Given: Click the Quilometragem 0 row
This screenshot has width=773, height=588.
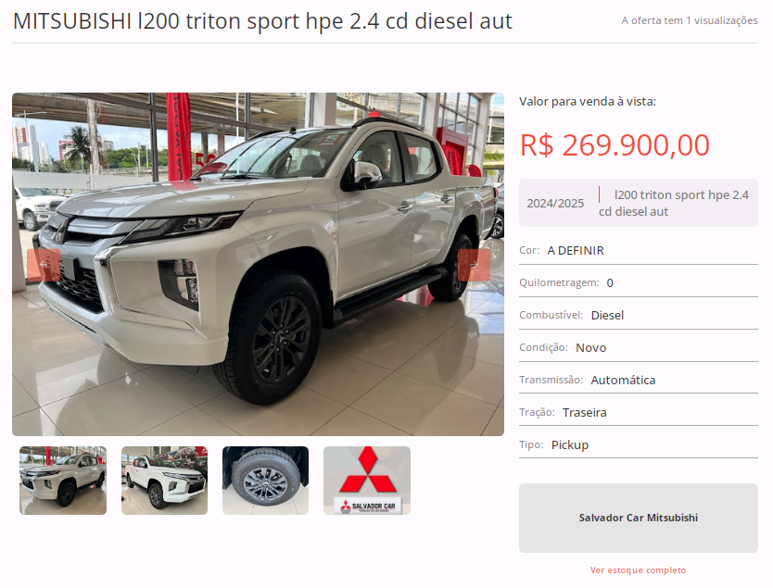Looking at the screenshot, I should [x=639, y=282].
